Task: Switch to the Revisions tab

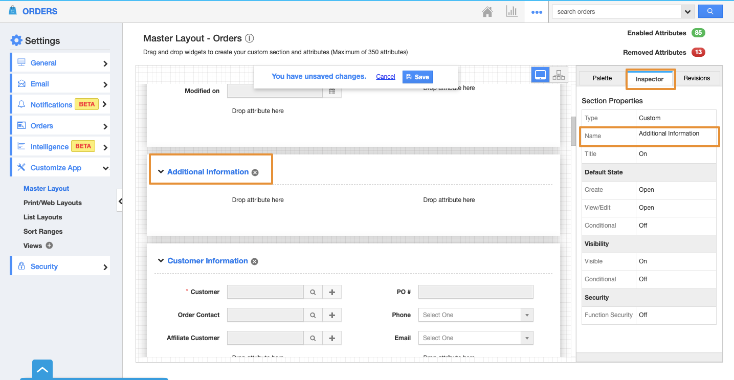Action: click(697, 78)
